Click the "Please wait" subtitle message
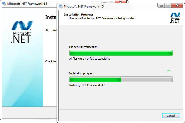The image size is (185, 123). point(103,18)
